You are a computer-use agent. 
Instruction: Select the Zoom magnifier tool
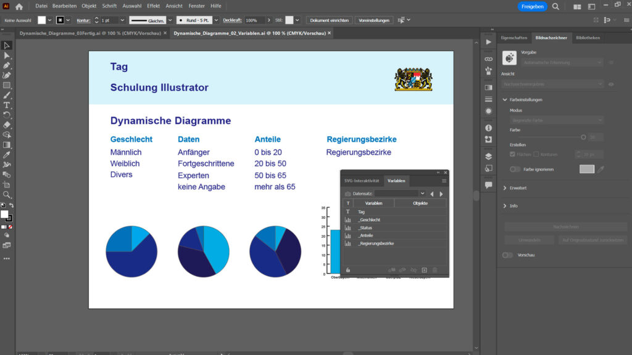coord(6,195)
